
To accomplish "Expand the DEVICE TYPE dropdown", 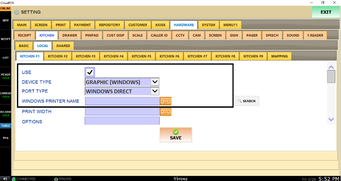I will pos(154,82).
